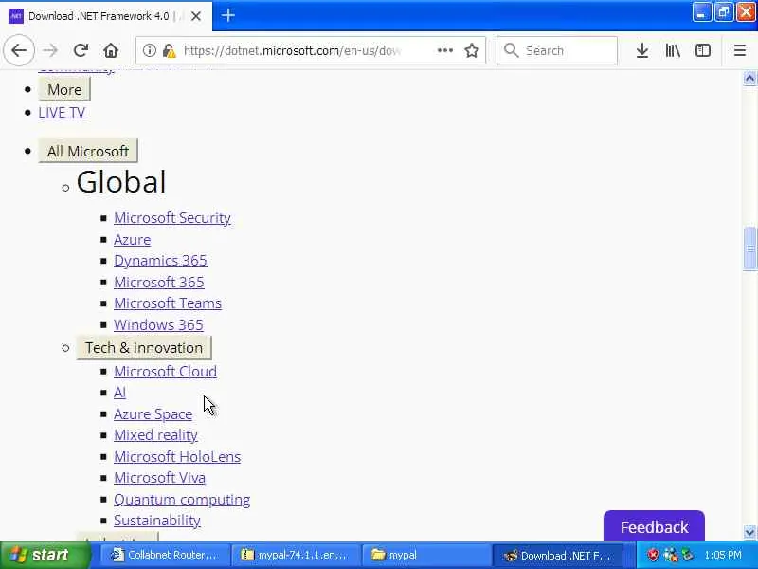758x569 pixels.
Task: Click the red security shield tray icon
Action: click(654, 555)
